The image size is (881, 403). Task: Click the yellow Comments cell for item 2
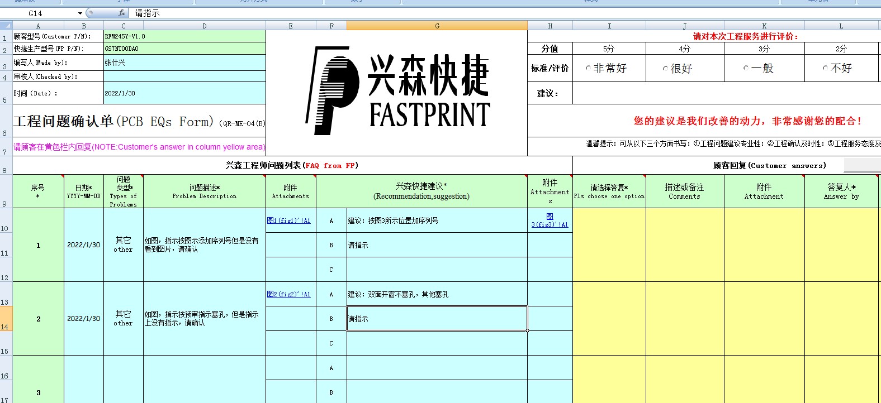point(685,319)
